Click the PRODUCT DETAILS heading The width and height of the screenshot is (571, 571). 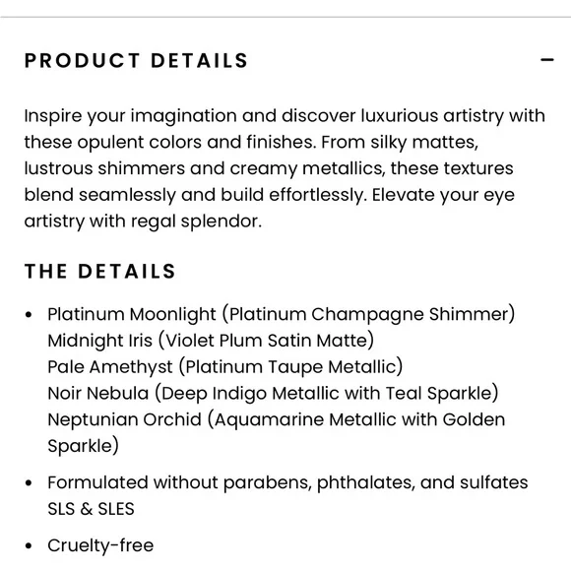(136, 60)
